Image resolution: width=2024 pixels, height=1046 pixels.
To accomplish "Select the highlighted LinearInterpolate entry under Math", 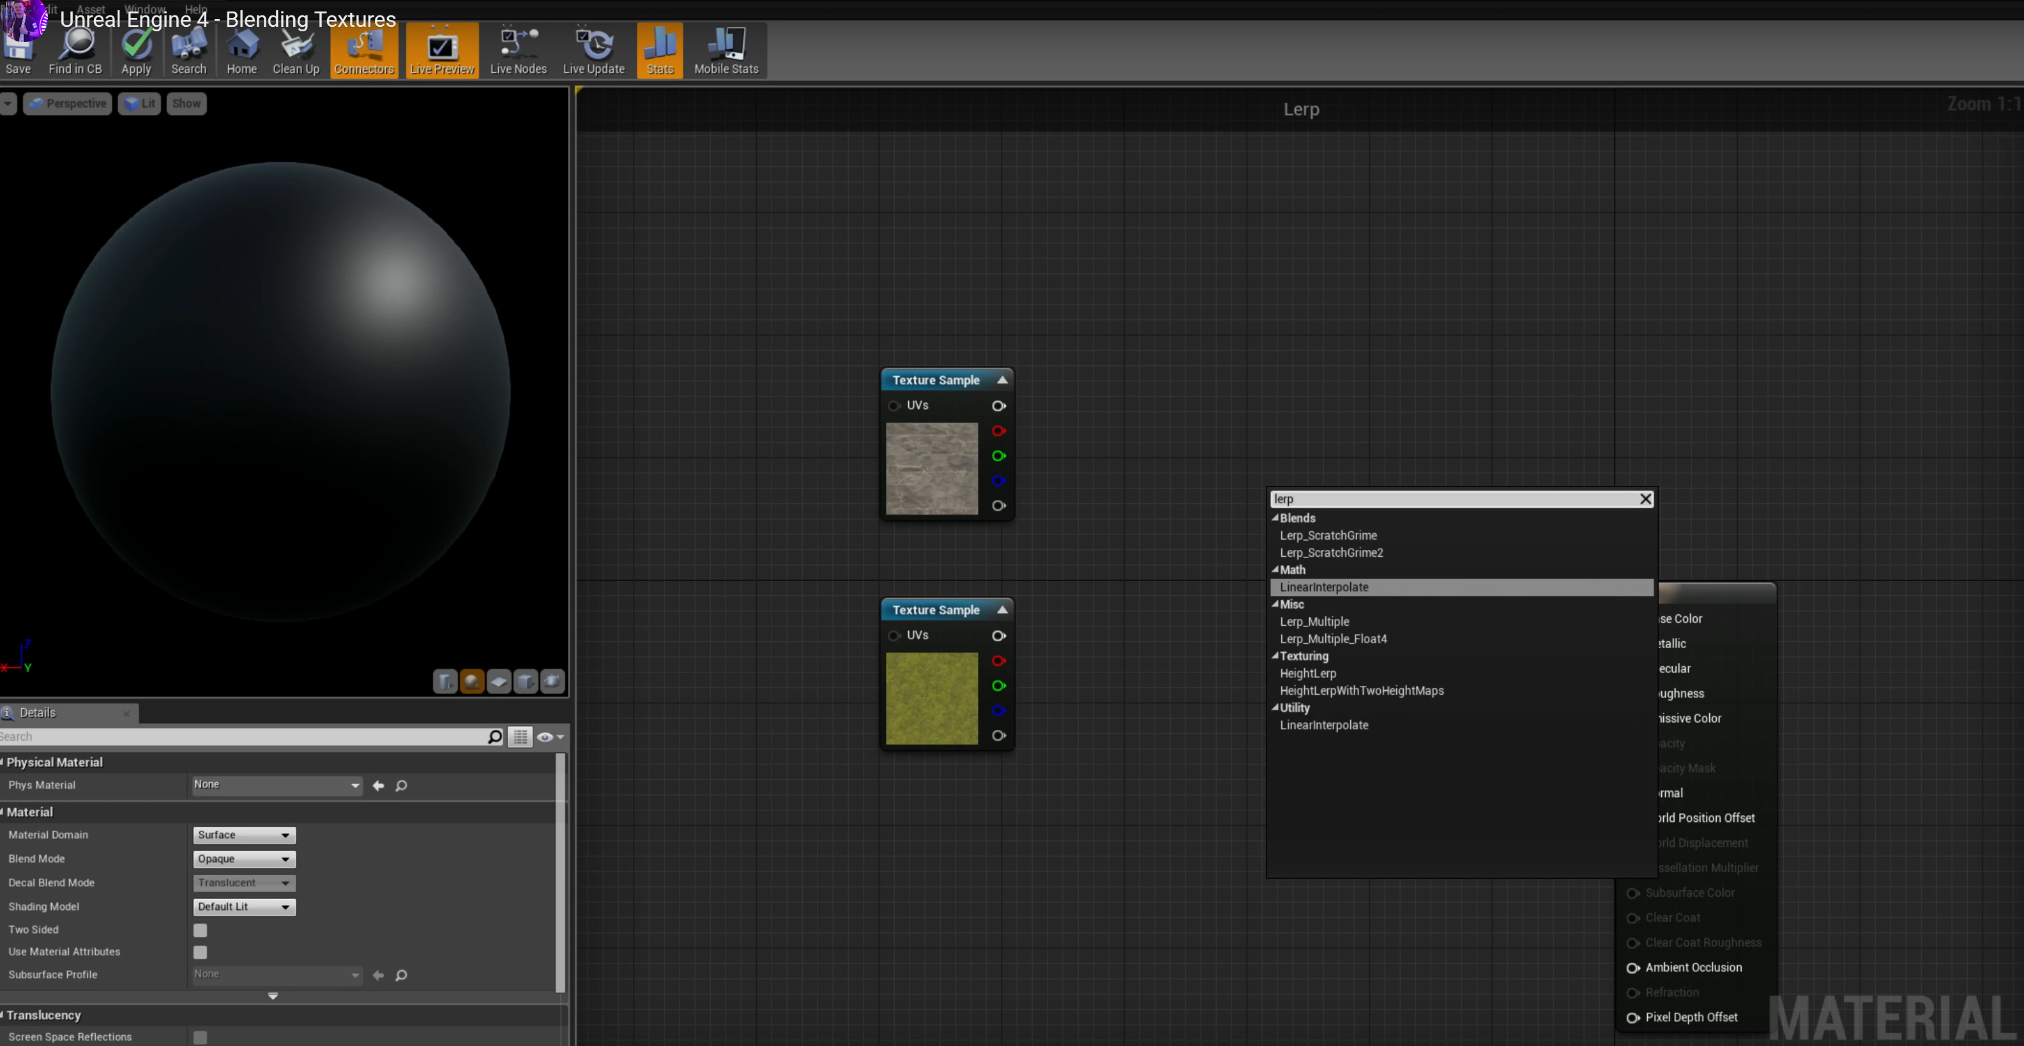I will 1324,587.
